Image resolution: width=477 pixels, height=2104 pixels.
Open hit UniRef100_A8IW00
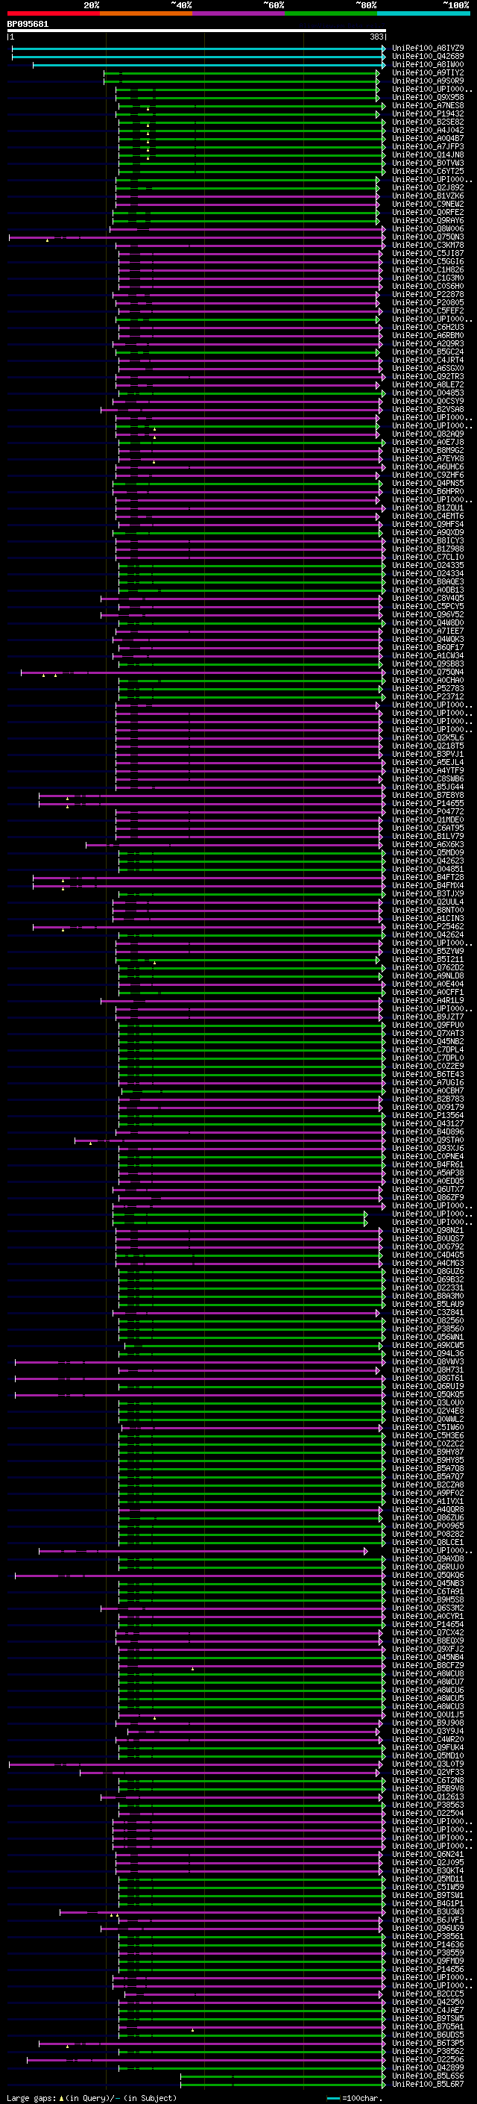tap(428, 64)
